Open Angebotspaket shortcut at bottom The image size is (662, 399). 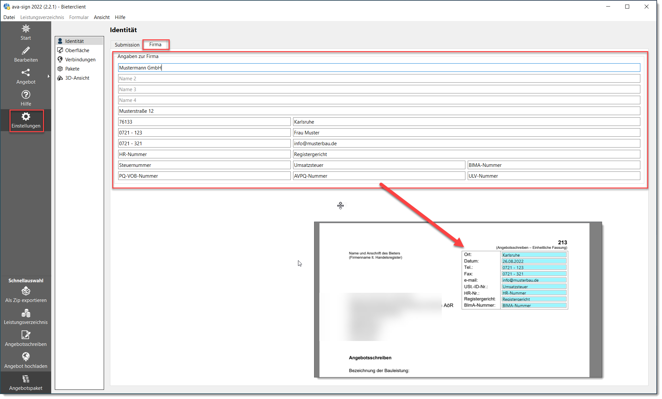click(26, 383)
